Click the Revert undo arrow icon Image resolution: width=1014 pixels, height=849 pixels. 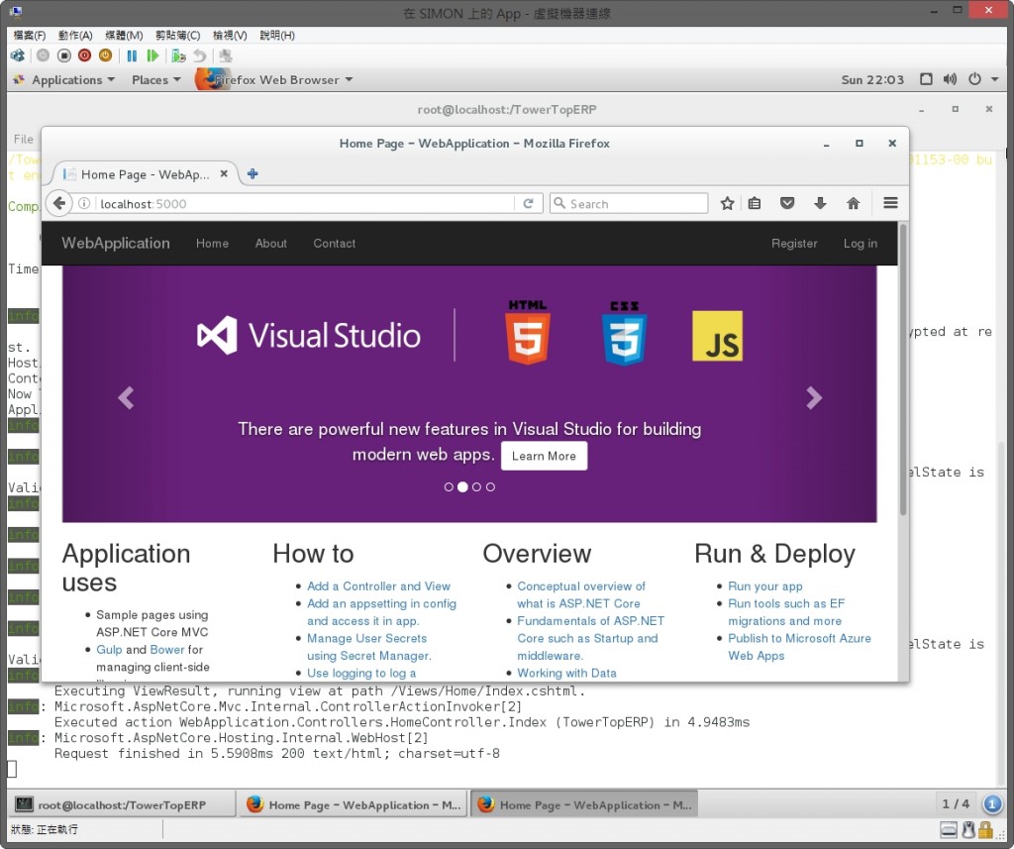tap(200, 55)
